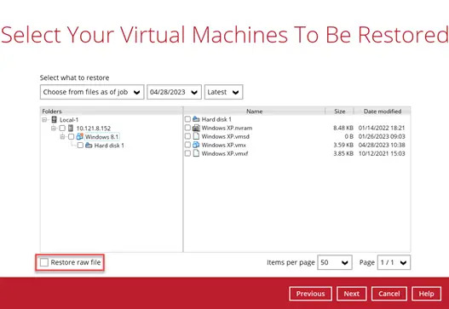Open 'Choose from files as of job' dropdown
The image size is (449, 309).
point(92,92)
